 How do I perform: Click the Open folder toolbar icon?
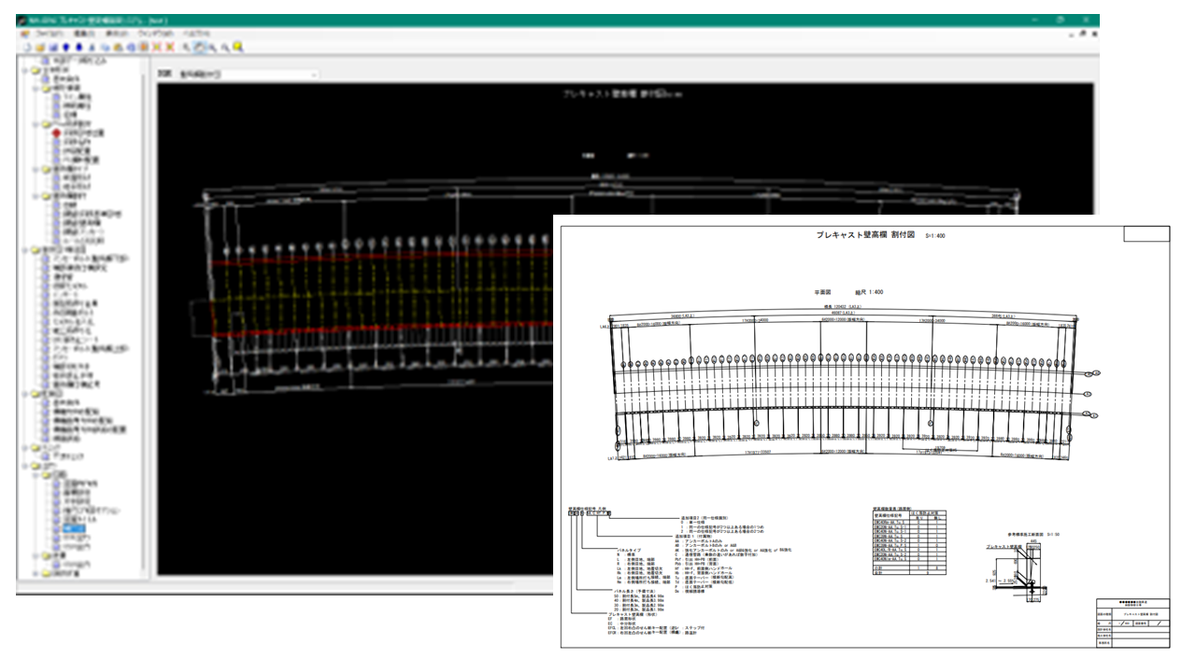[x=39, y=47]
